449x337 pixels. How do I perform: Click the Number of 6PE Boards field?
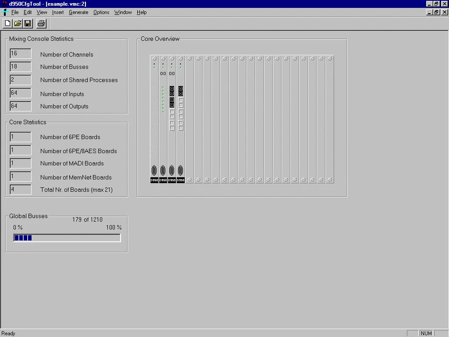(21, 137)
